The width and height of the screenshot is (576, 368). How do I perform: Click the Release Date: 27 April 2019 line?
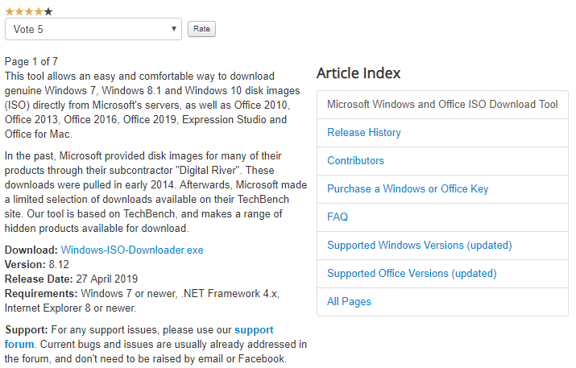tap(71, 279)
